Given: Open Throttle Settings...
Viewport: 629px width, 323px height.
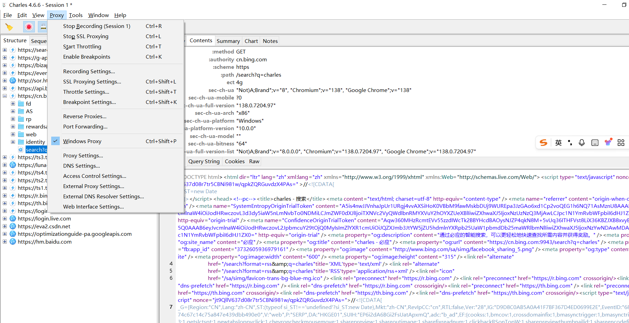Looking at the screenshot, I should click(x=115, y=92).
